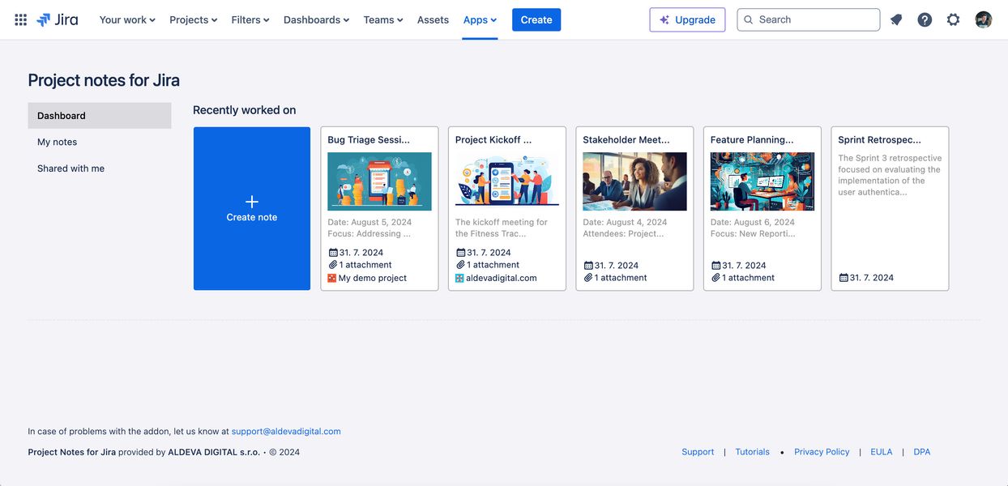Click the Bug Triage Sessi... title
Image resolution: width=1008 pixels, height=486 pixels.
pos(369,139)
